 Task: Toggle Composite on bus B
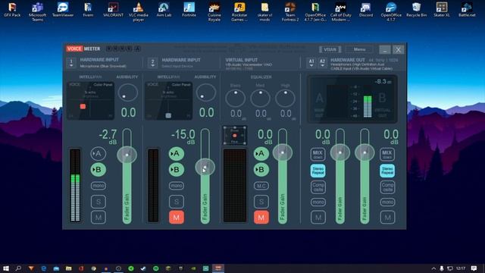pos(387,187)
